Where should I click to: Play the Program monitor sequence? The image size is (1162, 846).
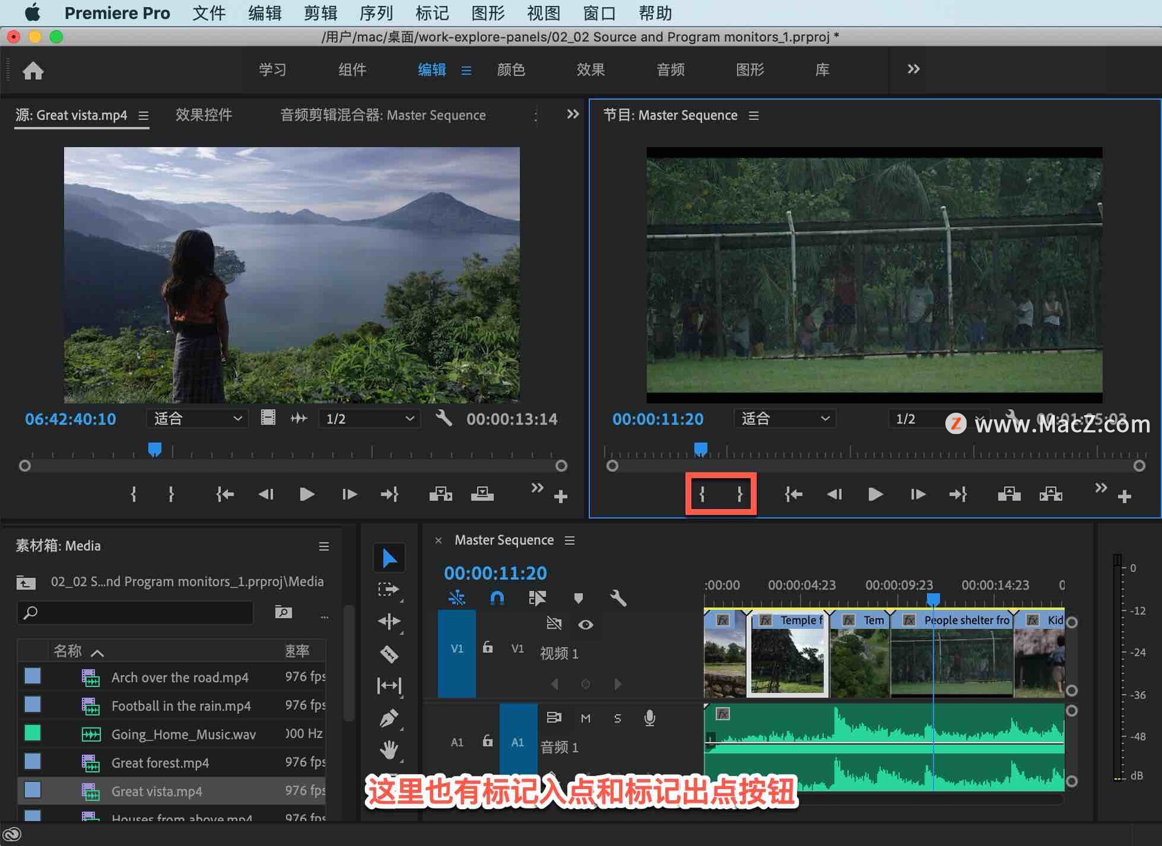875,494
